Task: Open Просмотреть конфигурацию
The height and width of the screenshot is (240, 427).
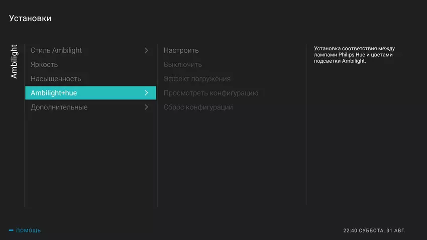Action: point(211,93)
